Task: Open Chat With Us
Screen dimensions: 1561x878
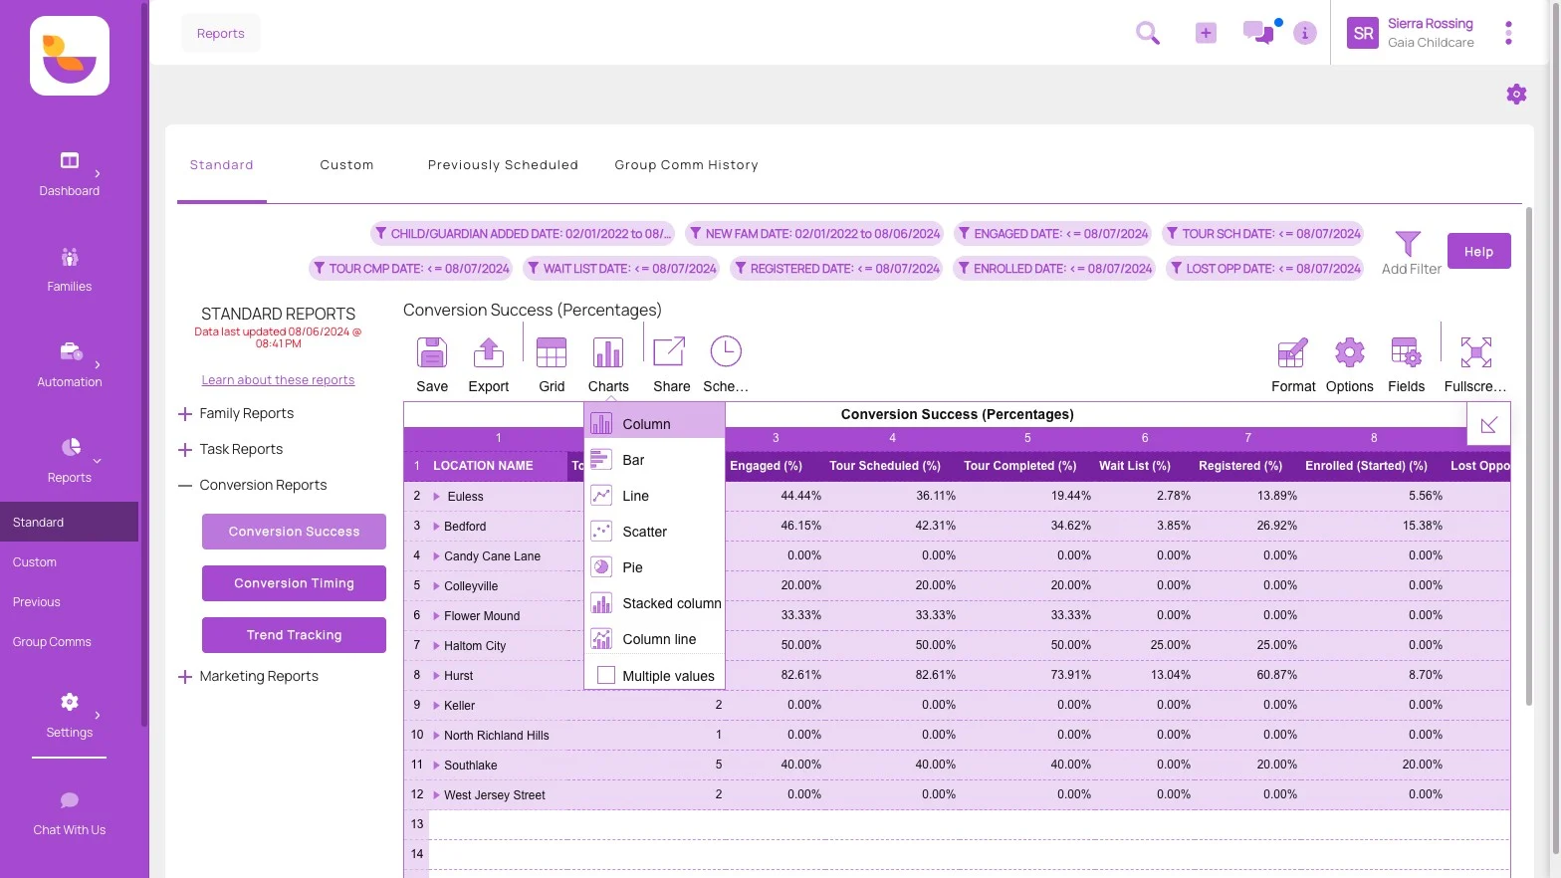Action: pos(69,813)
